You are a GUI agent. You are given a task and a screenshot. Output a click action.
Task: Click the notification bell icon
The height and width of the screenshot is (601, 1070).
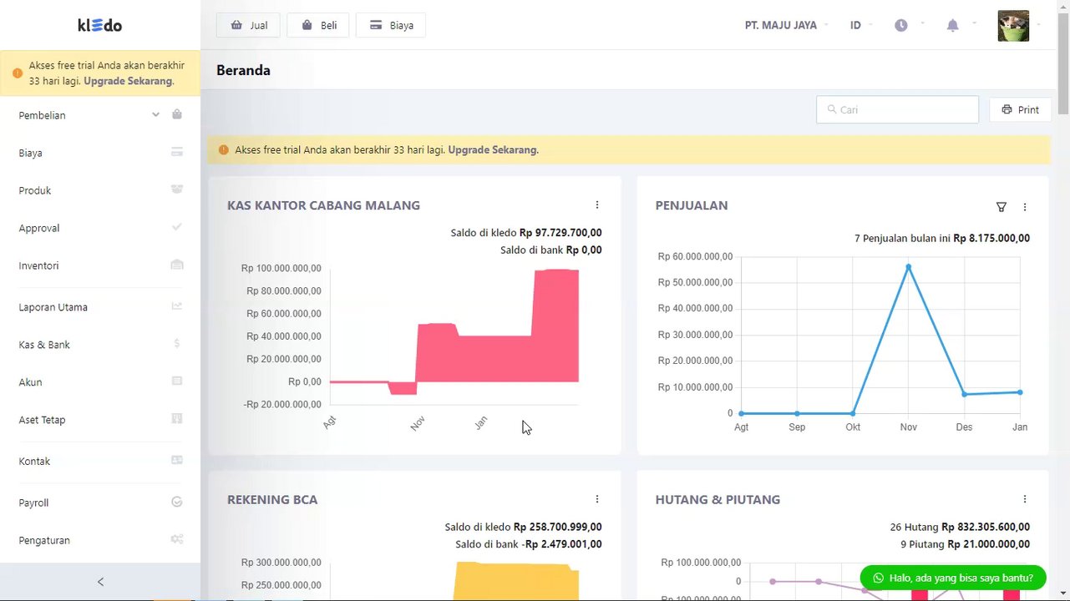click(952, 26)
